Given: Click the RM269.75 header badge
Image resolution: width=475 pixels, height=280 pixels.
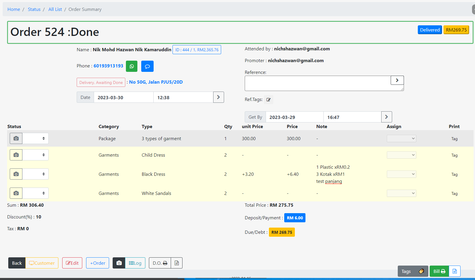Looking at the screenshot, I should tap(456, 30).
